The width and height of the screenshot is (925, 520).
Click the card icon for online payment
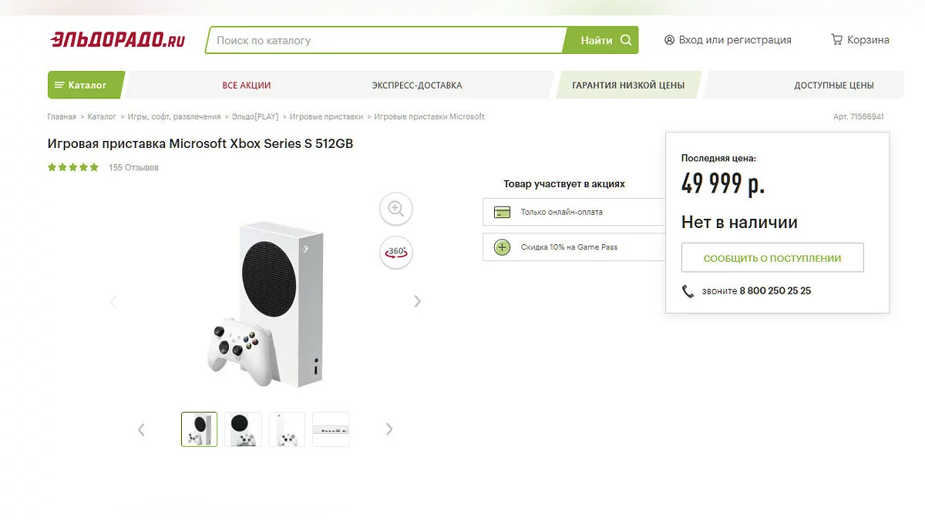coord(503,212)
